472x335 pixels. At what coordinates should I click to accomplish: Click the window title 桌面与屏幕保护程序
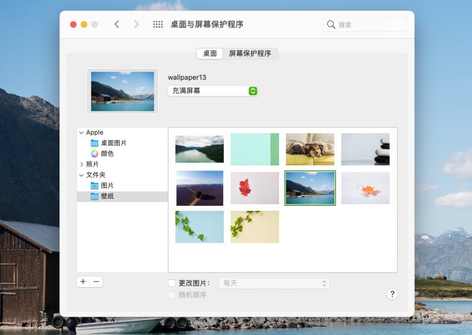207,25
